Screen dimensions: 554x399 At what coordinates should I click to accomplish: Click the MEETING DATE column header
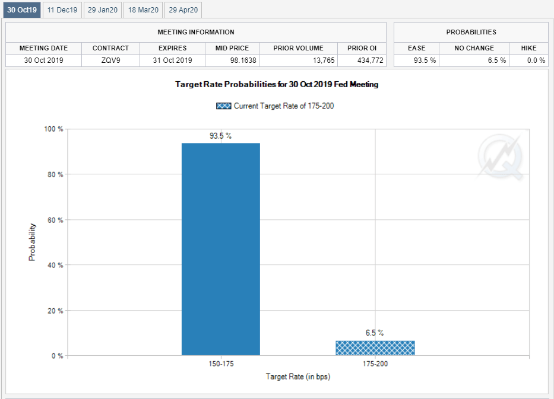(43, 48)
